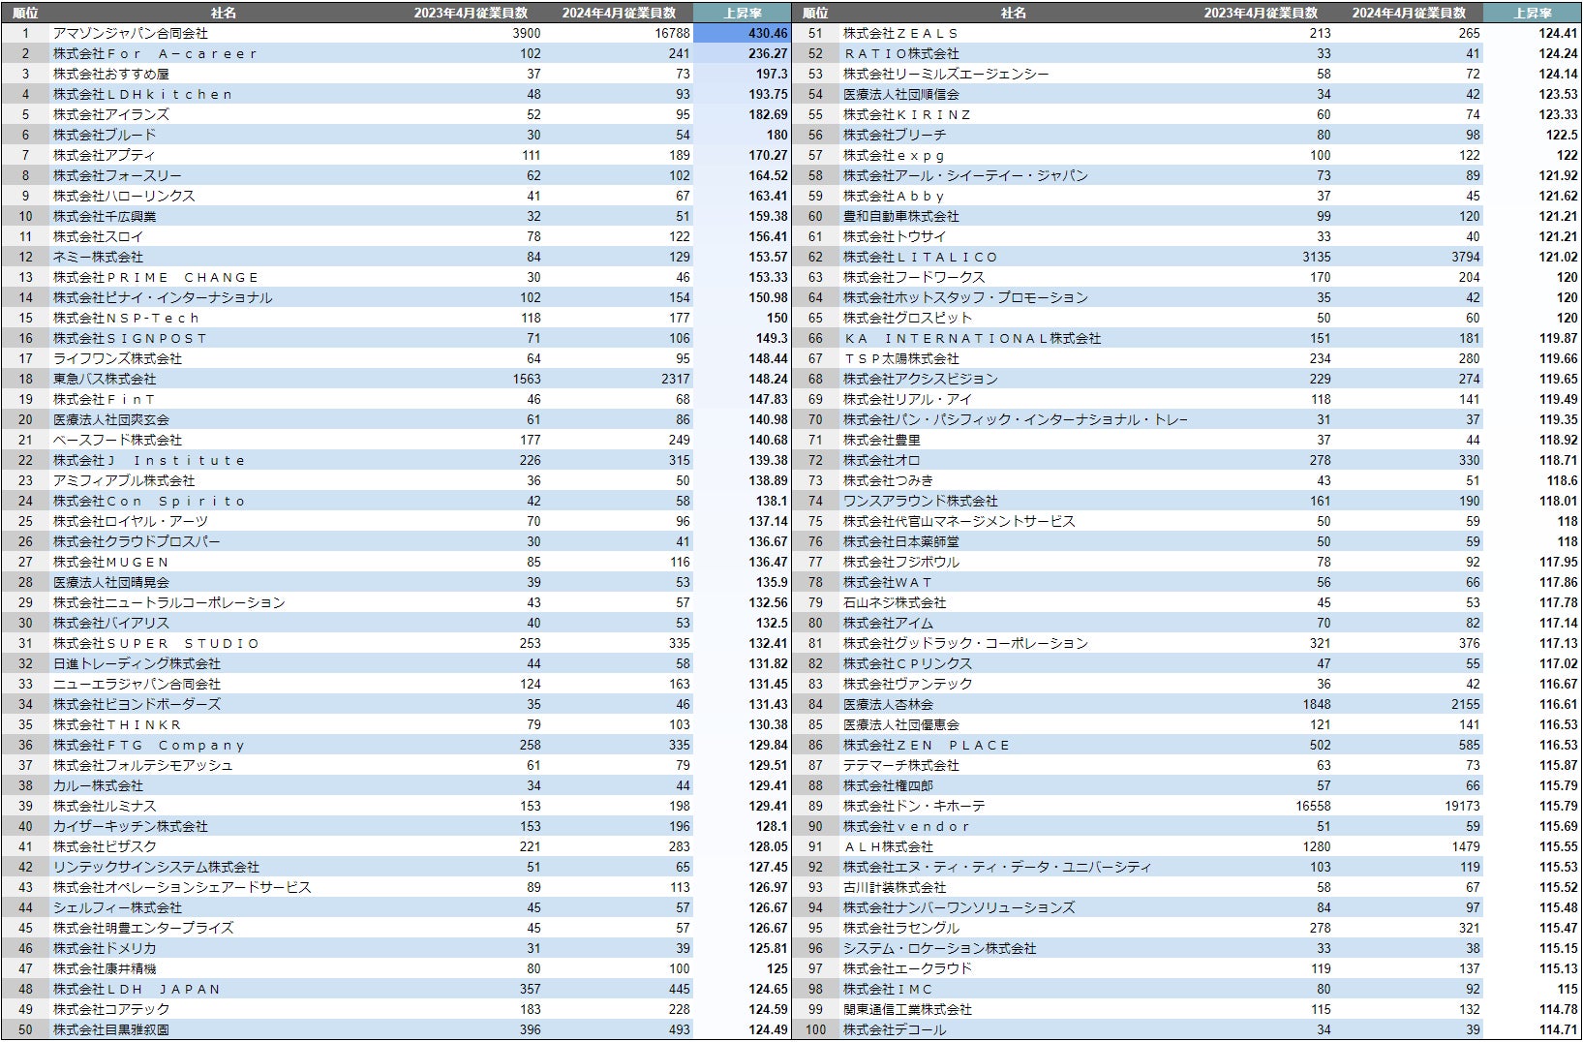
Task: Select the 124.41 growth rate value
Action: pyautogui.click(x=1558, y=33)
